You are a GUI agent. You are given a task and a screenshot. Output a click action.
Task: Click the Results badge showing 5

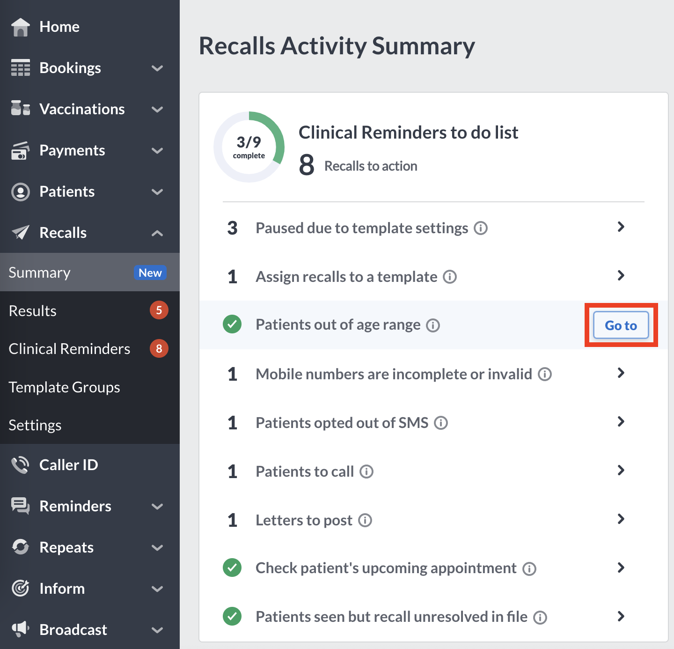coord(159,310)
